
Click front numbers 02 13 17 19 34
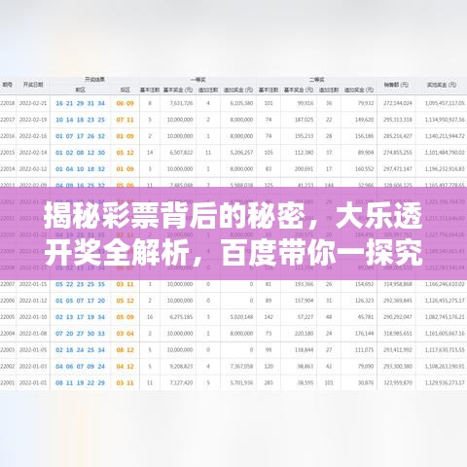point(80,317)
